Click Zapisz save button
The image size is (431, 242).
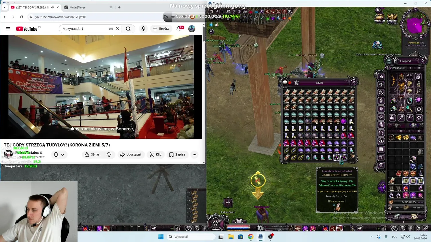[x=177, y=155]
